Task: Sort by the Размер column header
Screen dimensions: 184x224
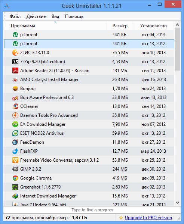Action: [x=120, y=26]
